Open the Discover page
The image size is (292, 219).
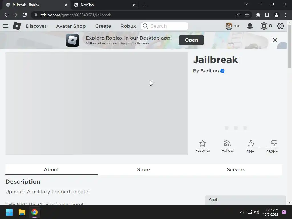36,26
